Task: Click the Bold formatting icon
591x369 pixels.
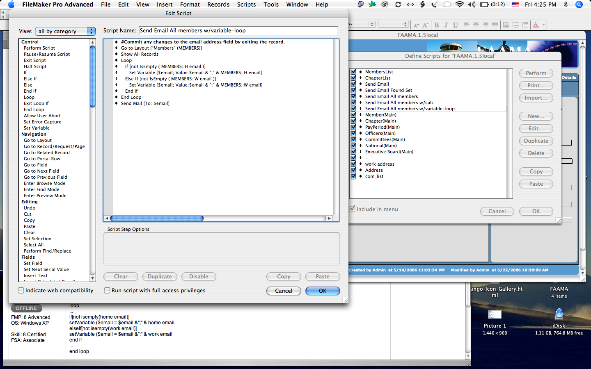Action: [x=437, y=25]
